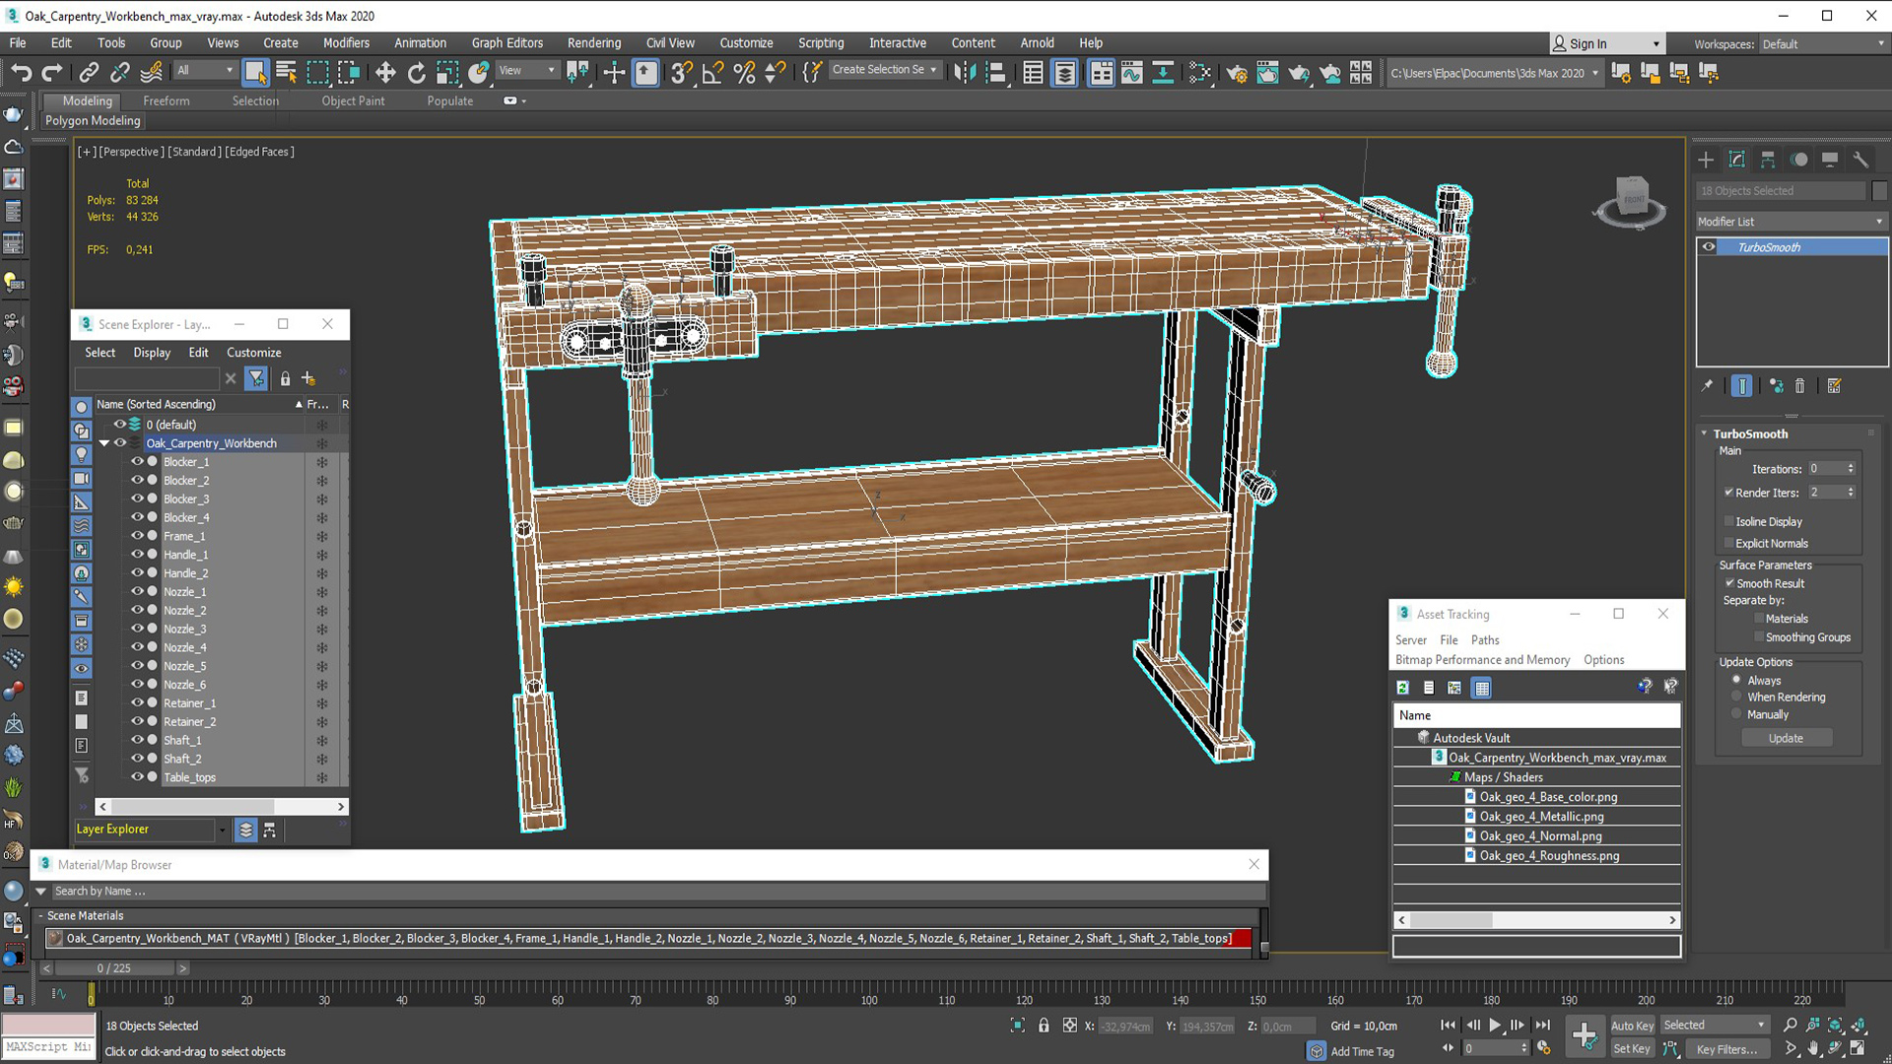Select the Rotate transform tool

click(416, 72)
